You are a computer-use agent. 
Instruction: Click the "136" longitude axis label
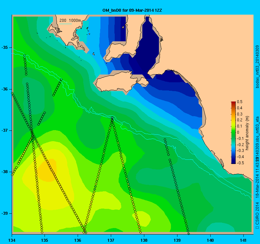point(78,240)
